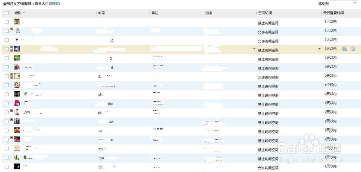Tick the checkbox in the highlighted row

click(6, 49)
